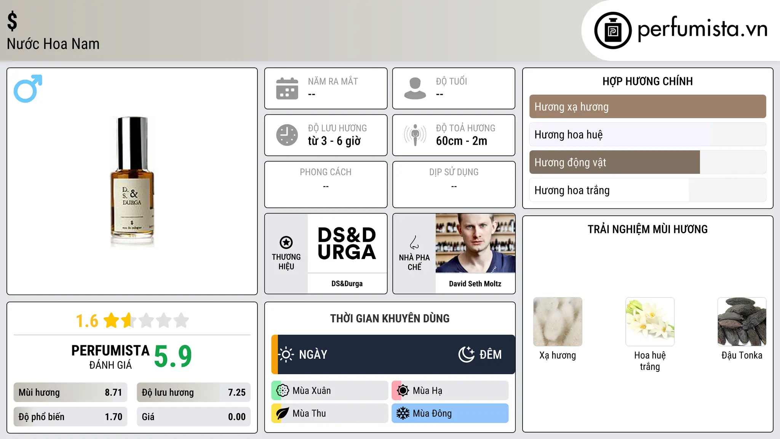Viewport: 780px width, 439px height.
Task: Click the perfumista.vn site name
Action: click(702, 29)
